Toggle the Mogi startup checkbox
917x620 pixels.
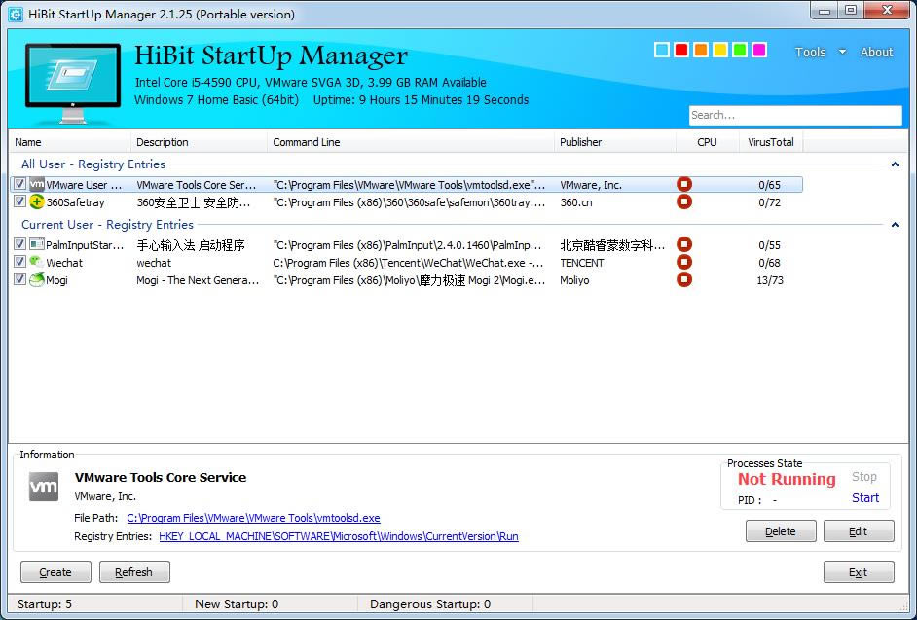pos(19,279)
